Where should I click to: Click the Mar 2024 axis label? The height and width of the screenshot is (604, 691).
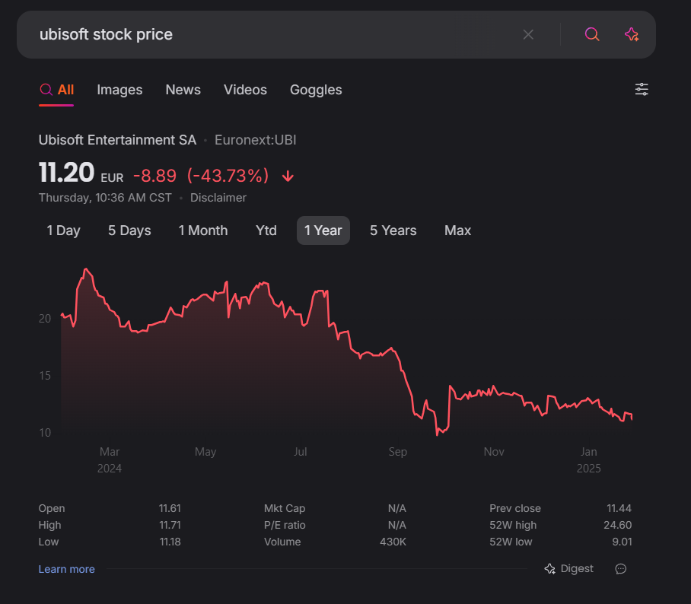[x=110, y=460]
